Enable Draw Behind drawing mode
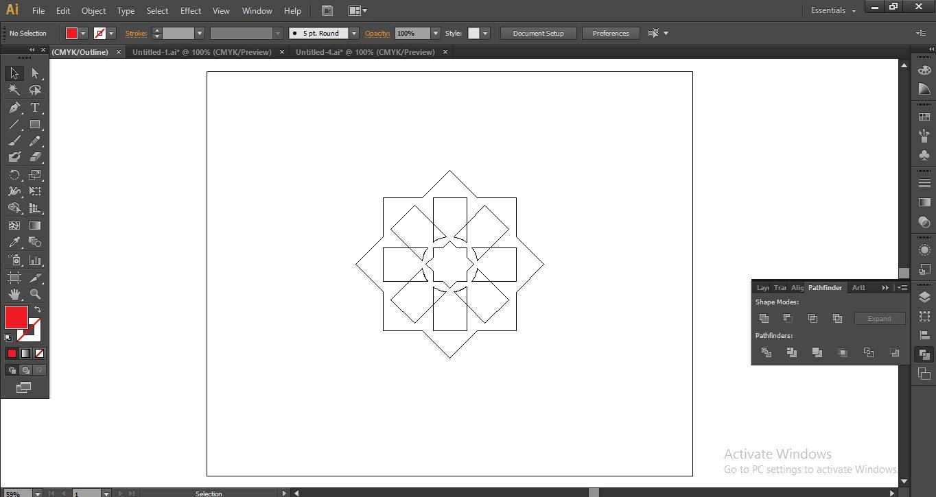Viewport: 936px width, 497px height. [x=26, y=370]
